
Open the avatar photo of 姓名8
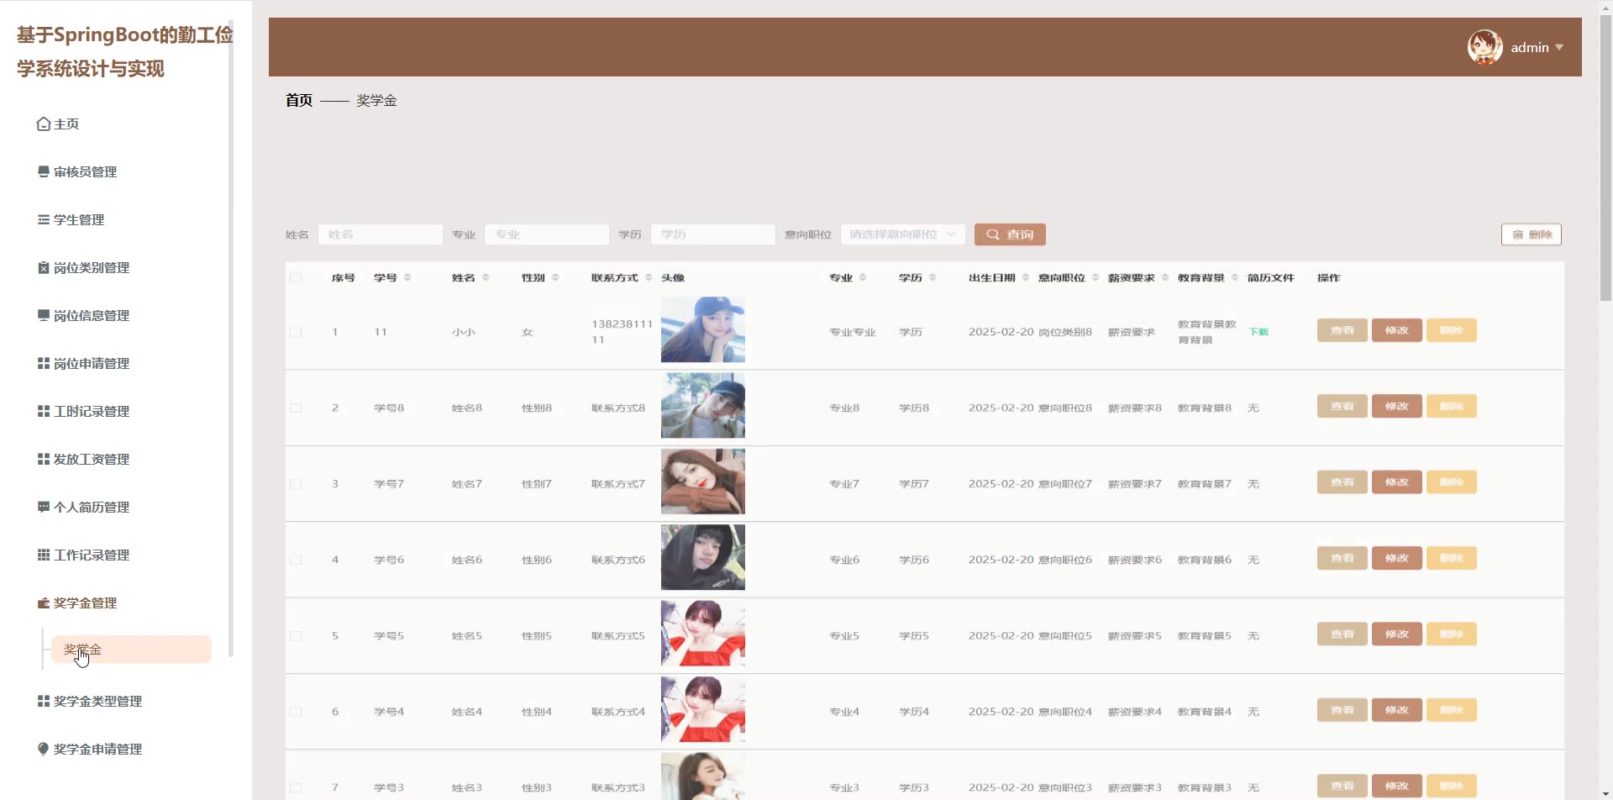[x=703, y=405]
